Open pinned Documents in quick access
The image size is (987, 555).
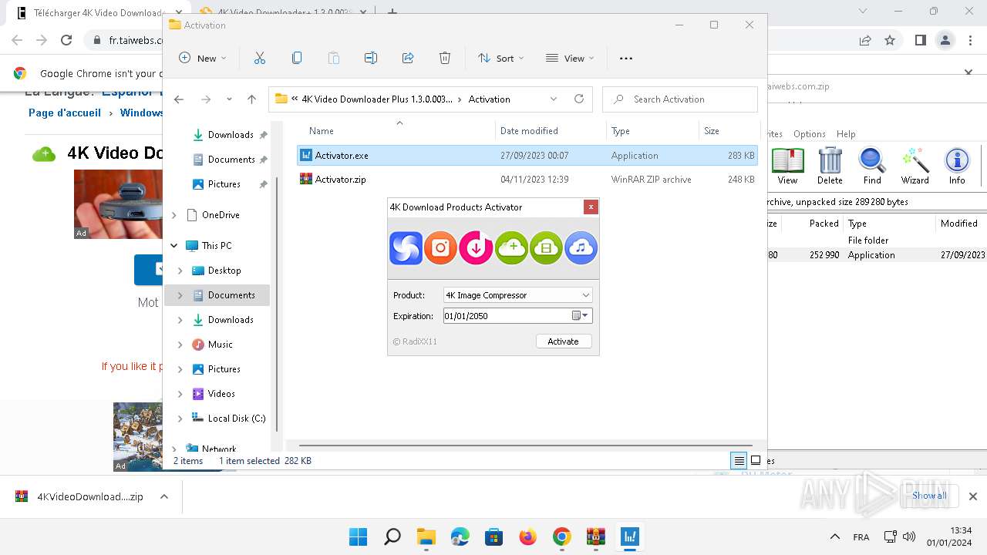click(231, 160)
